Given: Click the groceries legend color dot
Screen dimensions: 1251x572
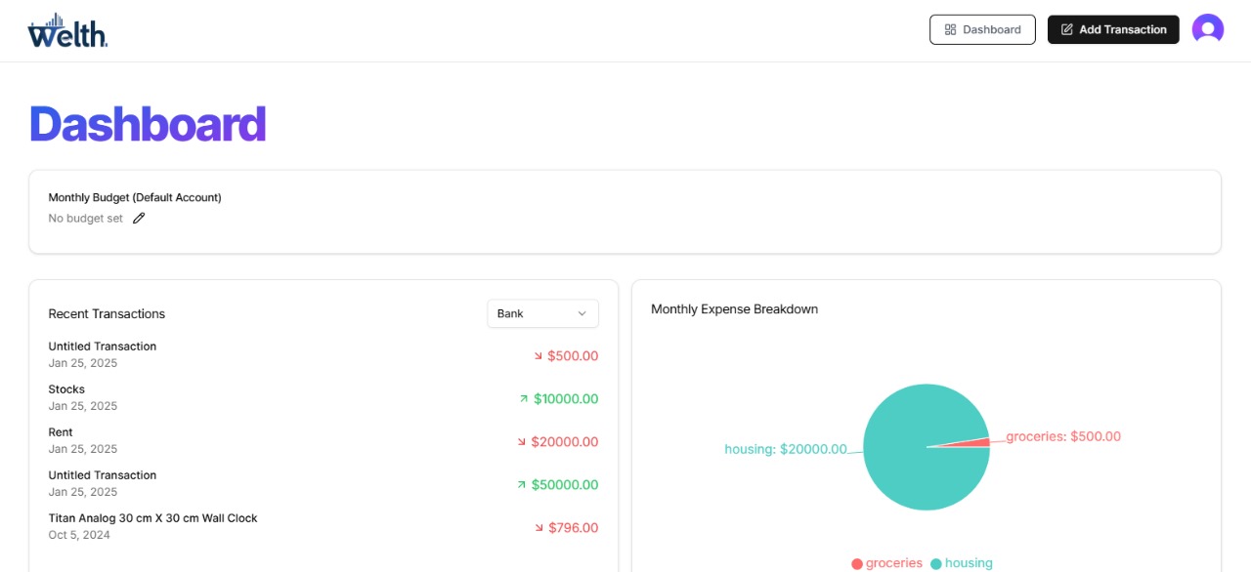Looking at the screenshot, I should coord(857,564).
